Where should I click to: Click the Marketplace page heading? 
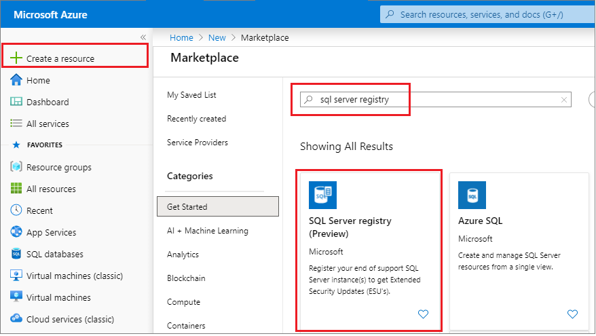coord(204,58)
